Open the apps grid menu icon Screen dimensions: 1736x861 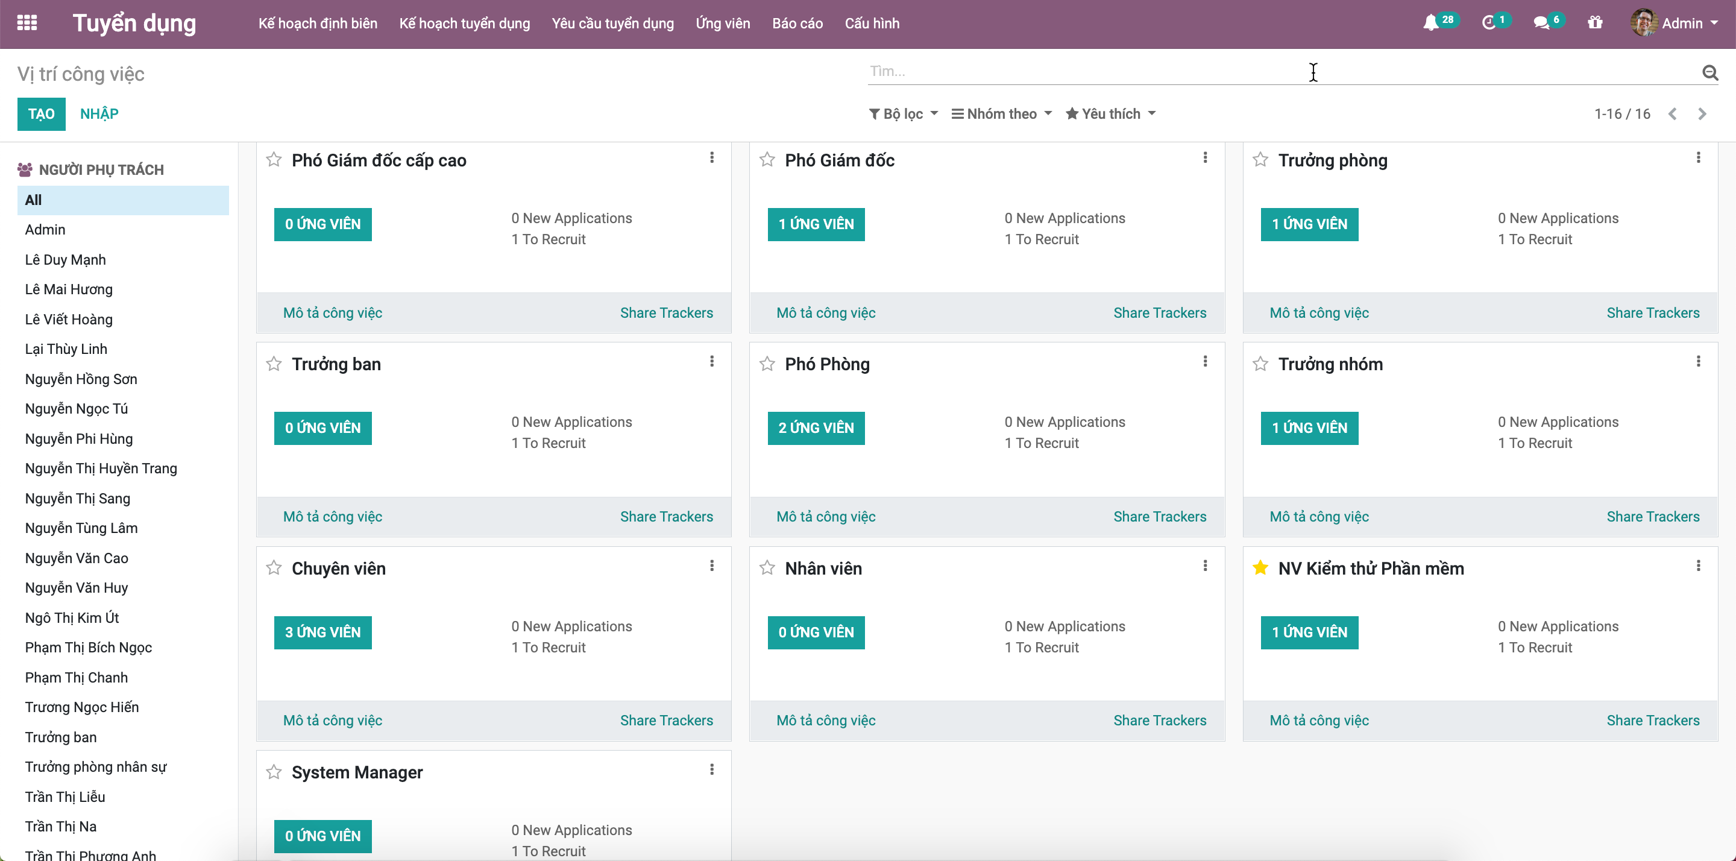point(27,23)
